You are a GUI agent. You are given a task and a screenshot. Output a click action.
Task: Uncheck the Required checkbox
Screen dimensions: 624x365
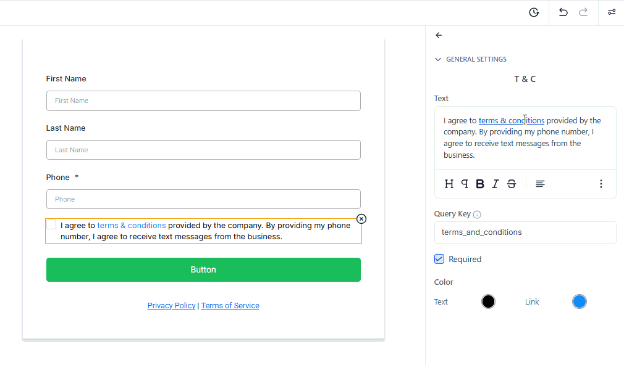[x=439, y=259]
